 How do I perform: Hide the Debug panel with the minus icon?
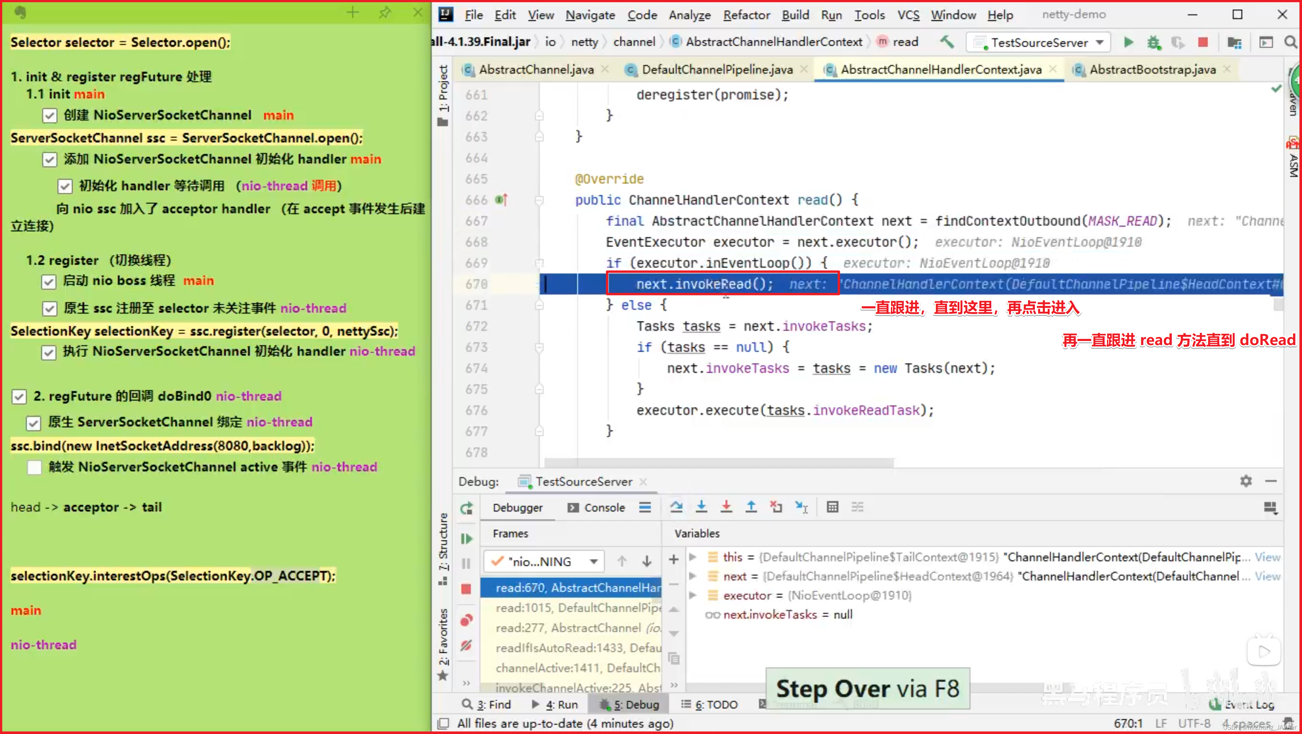[x=1271, y=481]
